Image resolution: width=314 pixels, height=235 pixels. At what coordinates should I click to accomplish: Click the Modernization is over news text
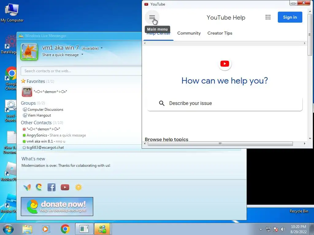(66, 166)
